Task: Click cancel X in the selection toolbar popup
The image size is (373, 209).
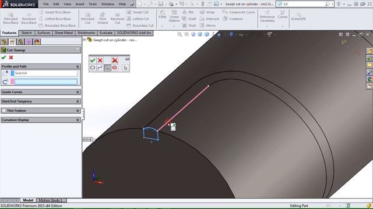Action: tap(100, 60)
